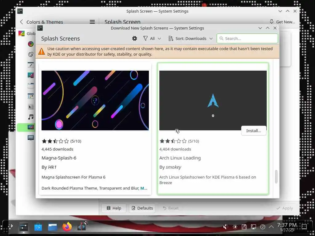This screenshot has height=236, width=315.
Task: Open Sort: Downloads dropdown
Action: pyautogui.click(x=190, y=38)
